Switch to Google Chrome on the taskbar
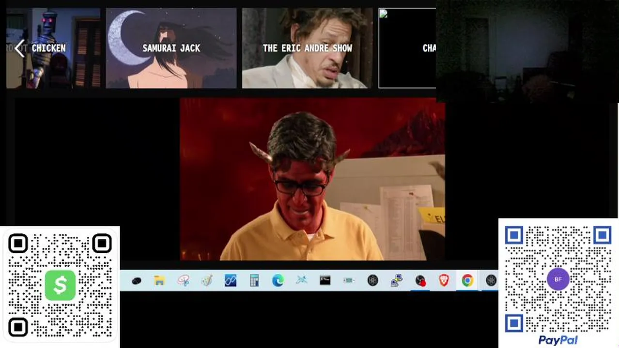This screenshot has width=619, height=348. coord(467,280)
